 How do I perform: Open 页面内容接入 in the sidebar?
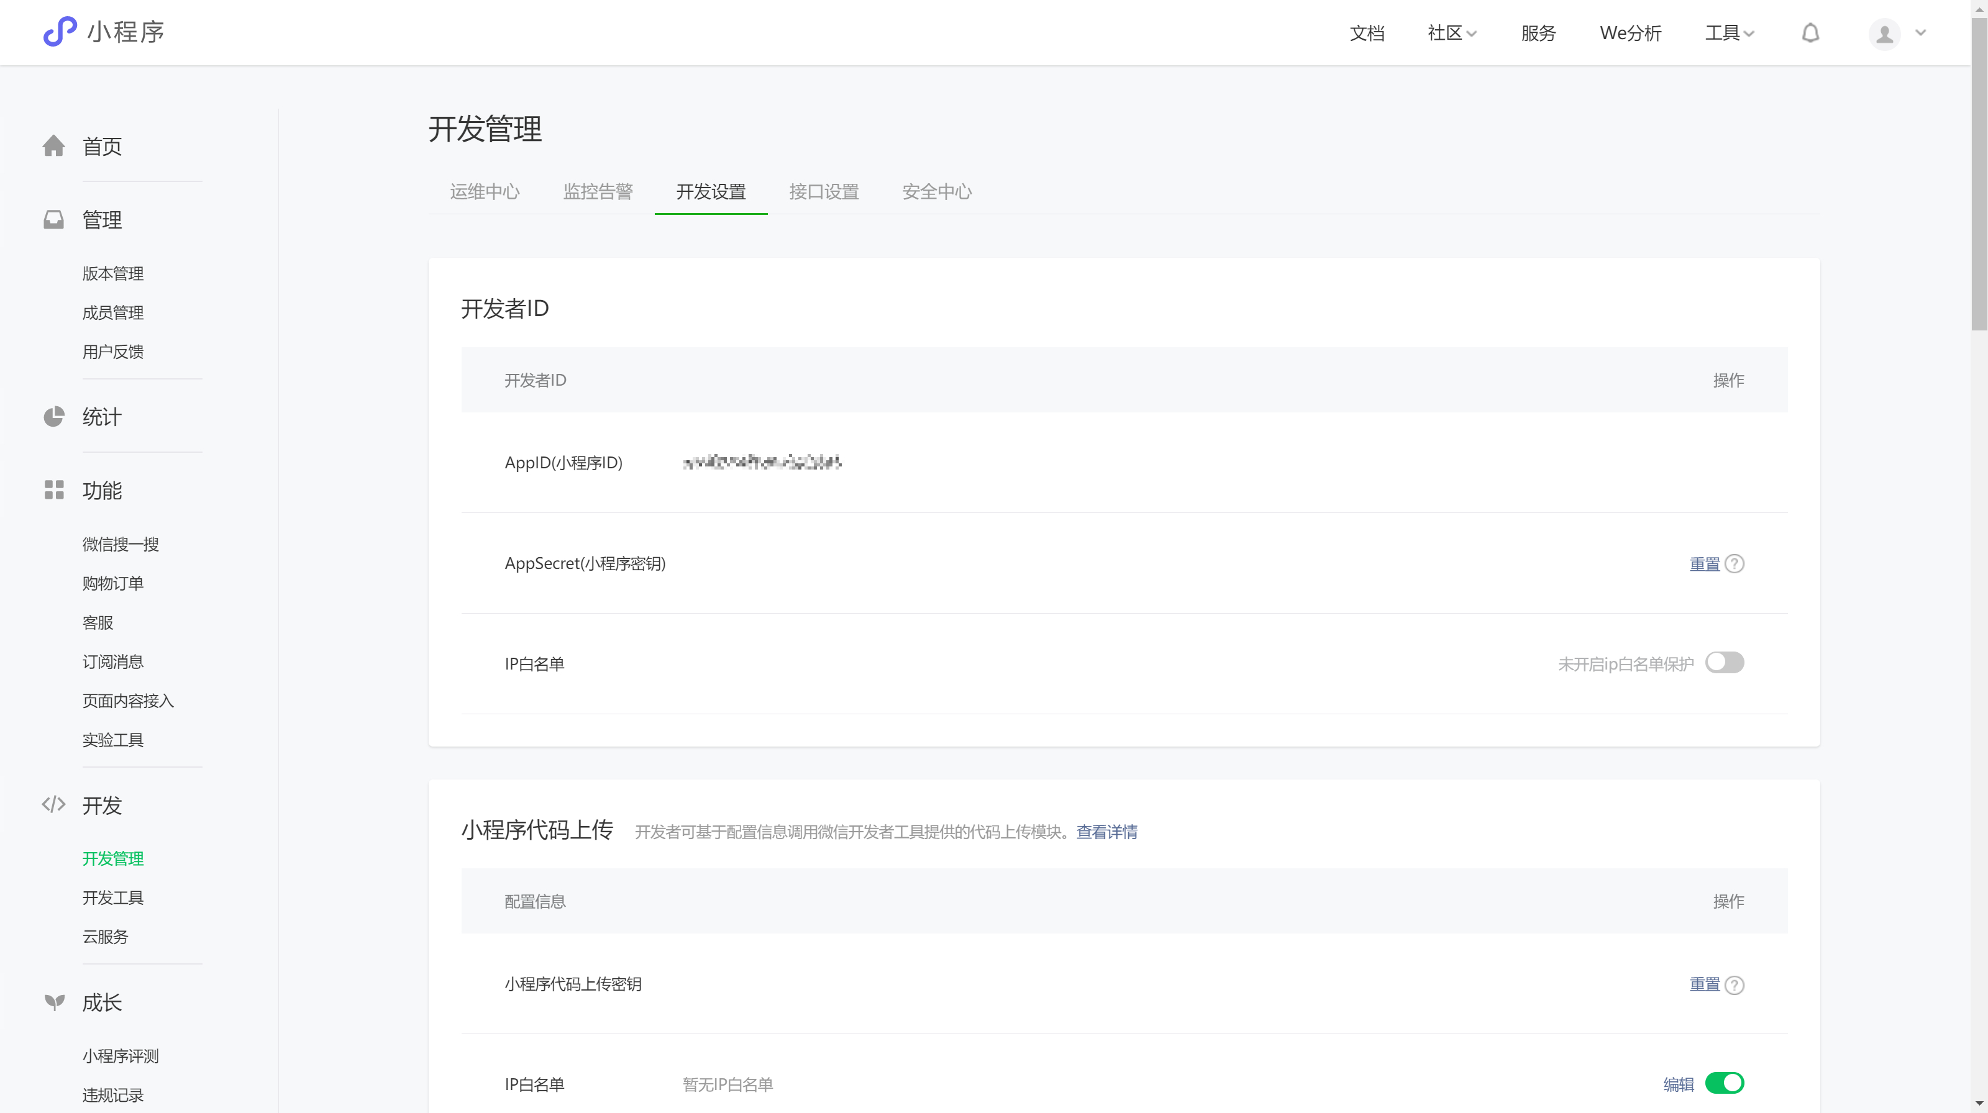tap(128, 701)
